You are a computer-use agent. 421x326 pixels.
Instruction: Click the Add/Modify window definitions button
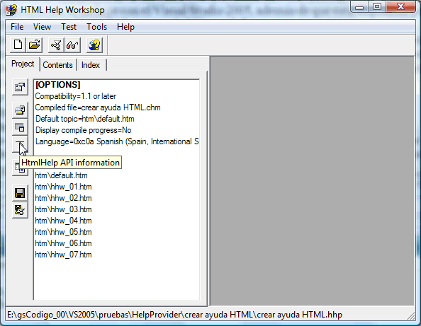point(20,127)
